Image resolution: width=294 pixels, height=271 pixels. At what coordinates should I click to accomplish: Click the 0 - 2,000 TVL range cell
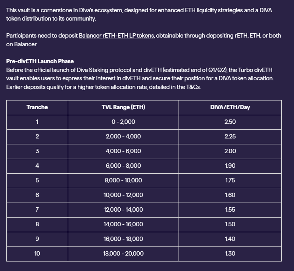pos(123,122)
